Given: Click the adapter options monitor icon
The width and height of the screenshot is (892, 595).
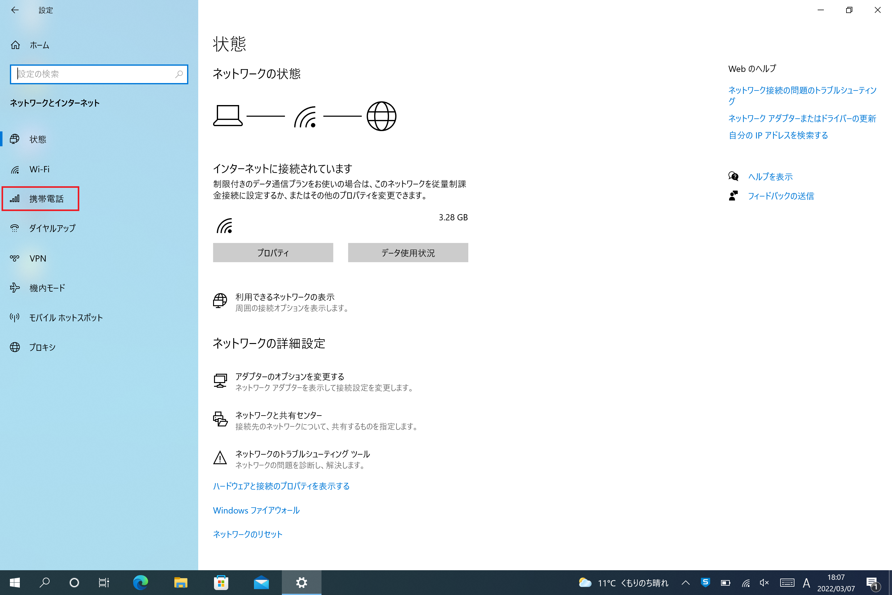Looking at the screenshot, I should (220, 381).
